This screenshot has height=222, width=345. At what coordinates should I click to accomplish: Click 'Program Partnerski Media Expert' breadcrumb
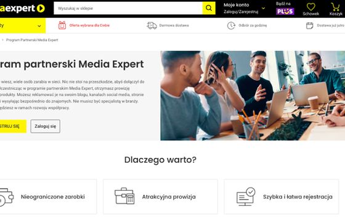(x=32, y=40)
